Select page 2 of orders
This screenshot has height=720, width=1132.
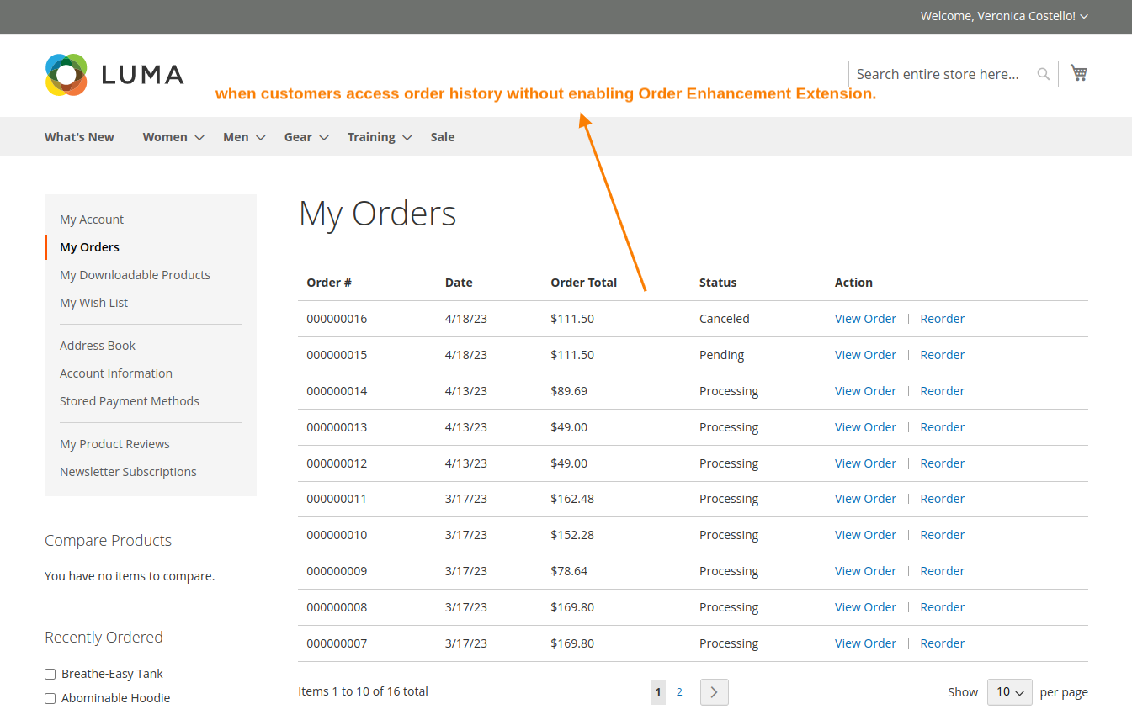(679, 691)
